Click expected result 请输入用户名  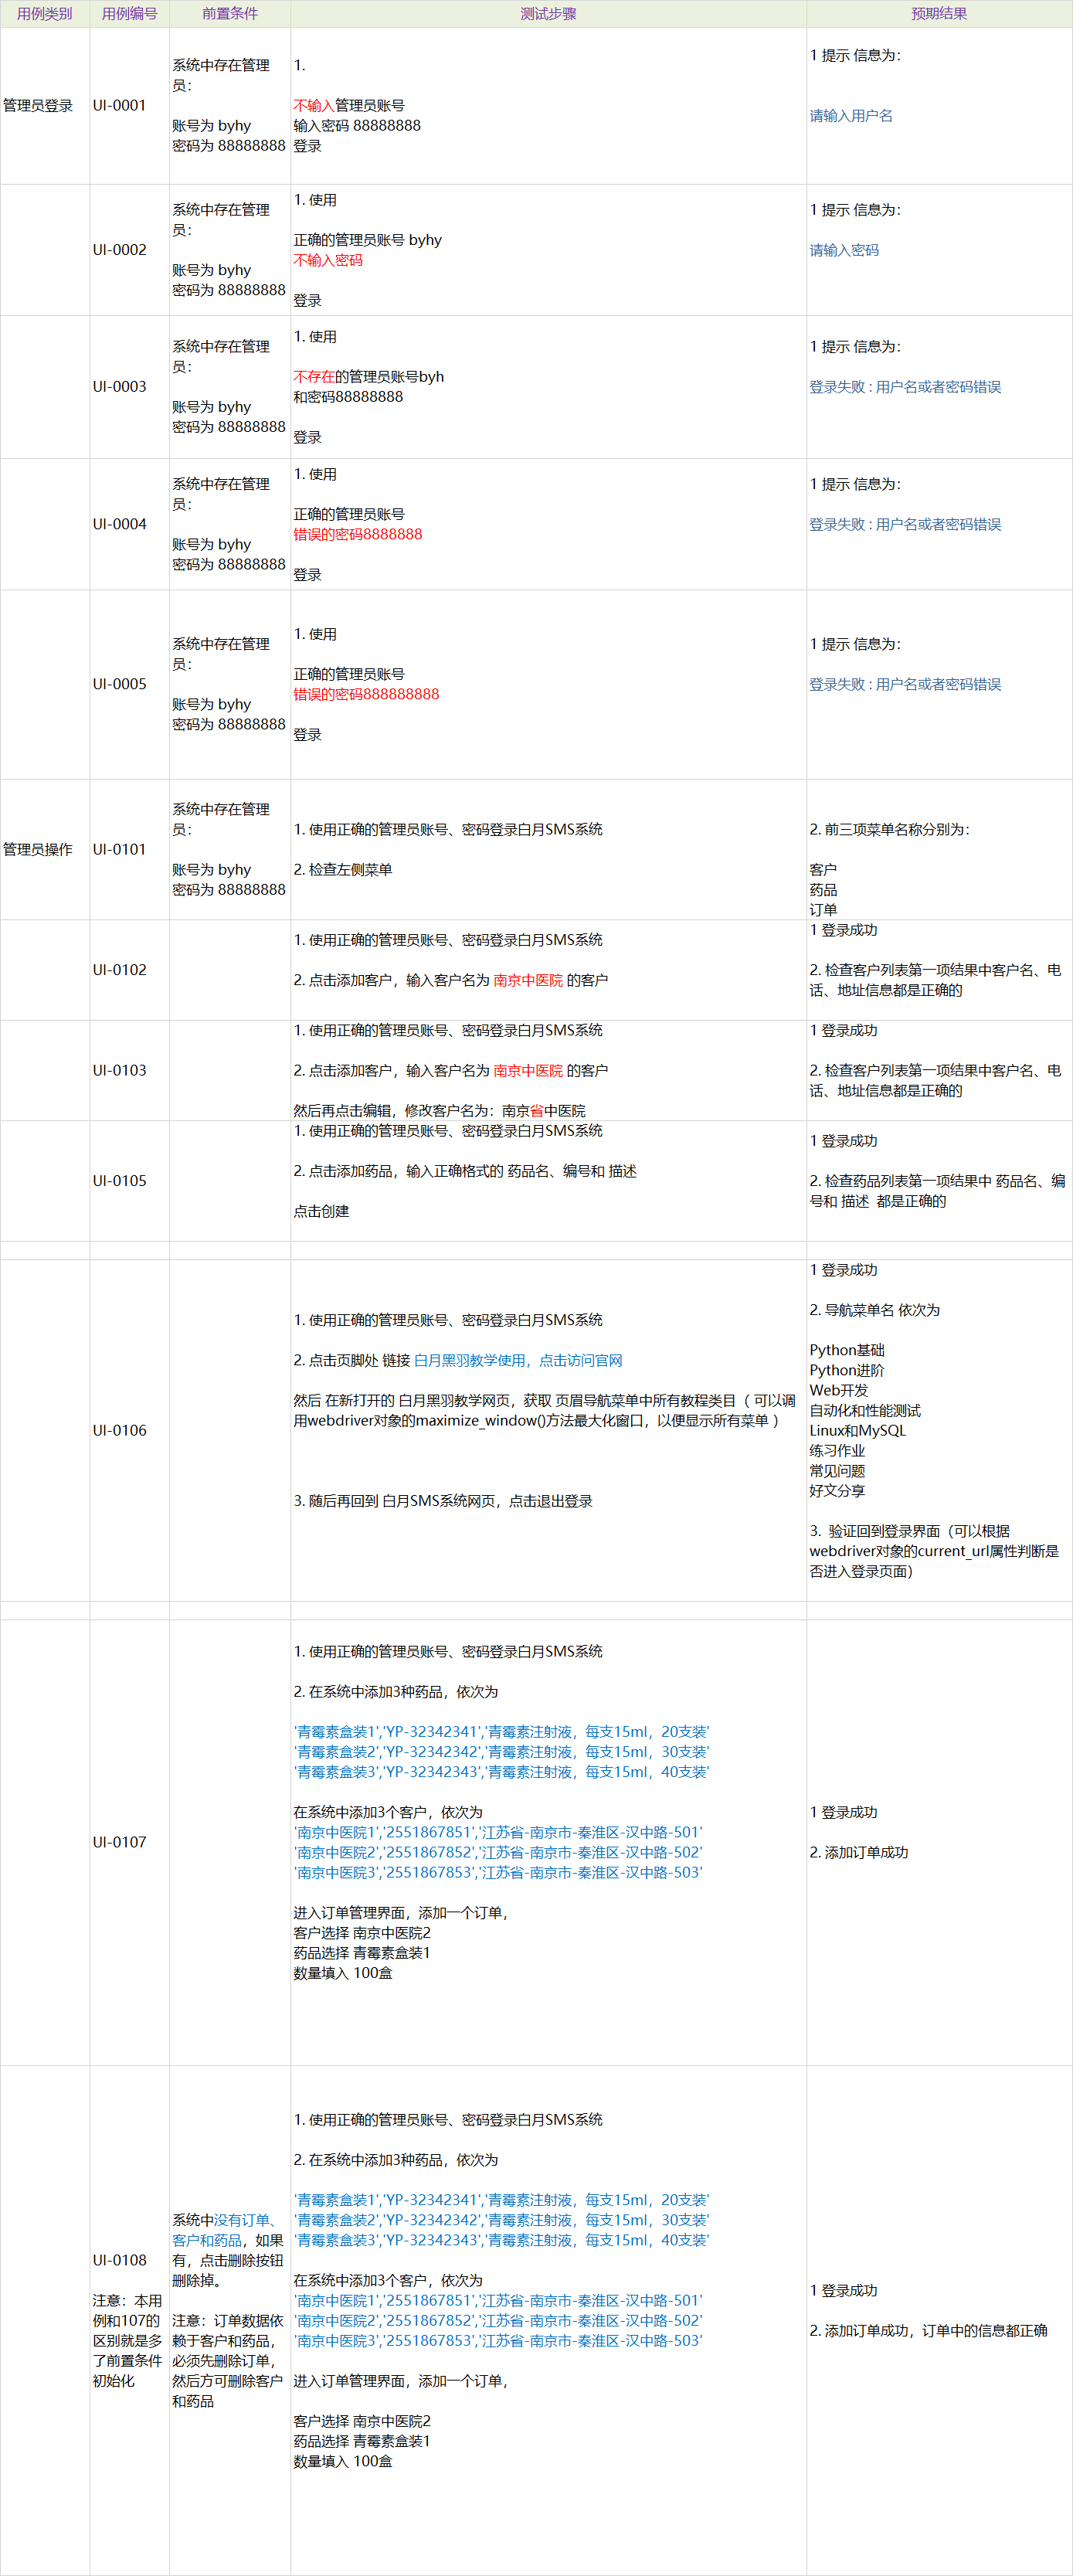(851, 116)
